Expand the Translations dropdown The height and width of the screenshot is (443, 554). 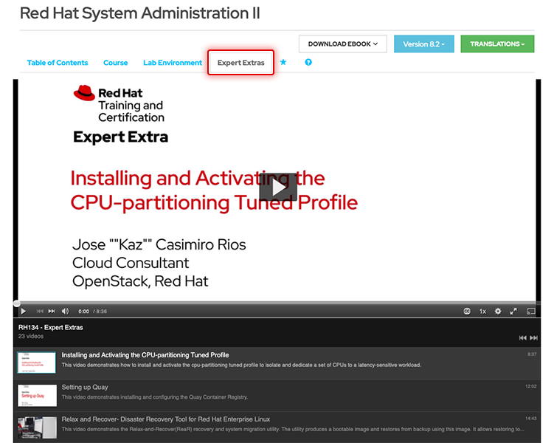(497, 44)
